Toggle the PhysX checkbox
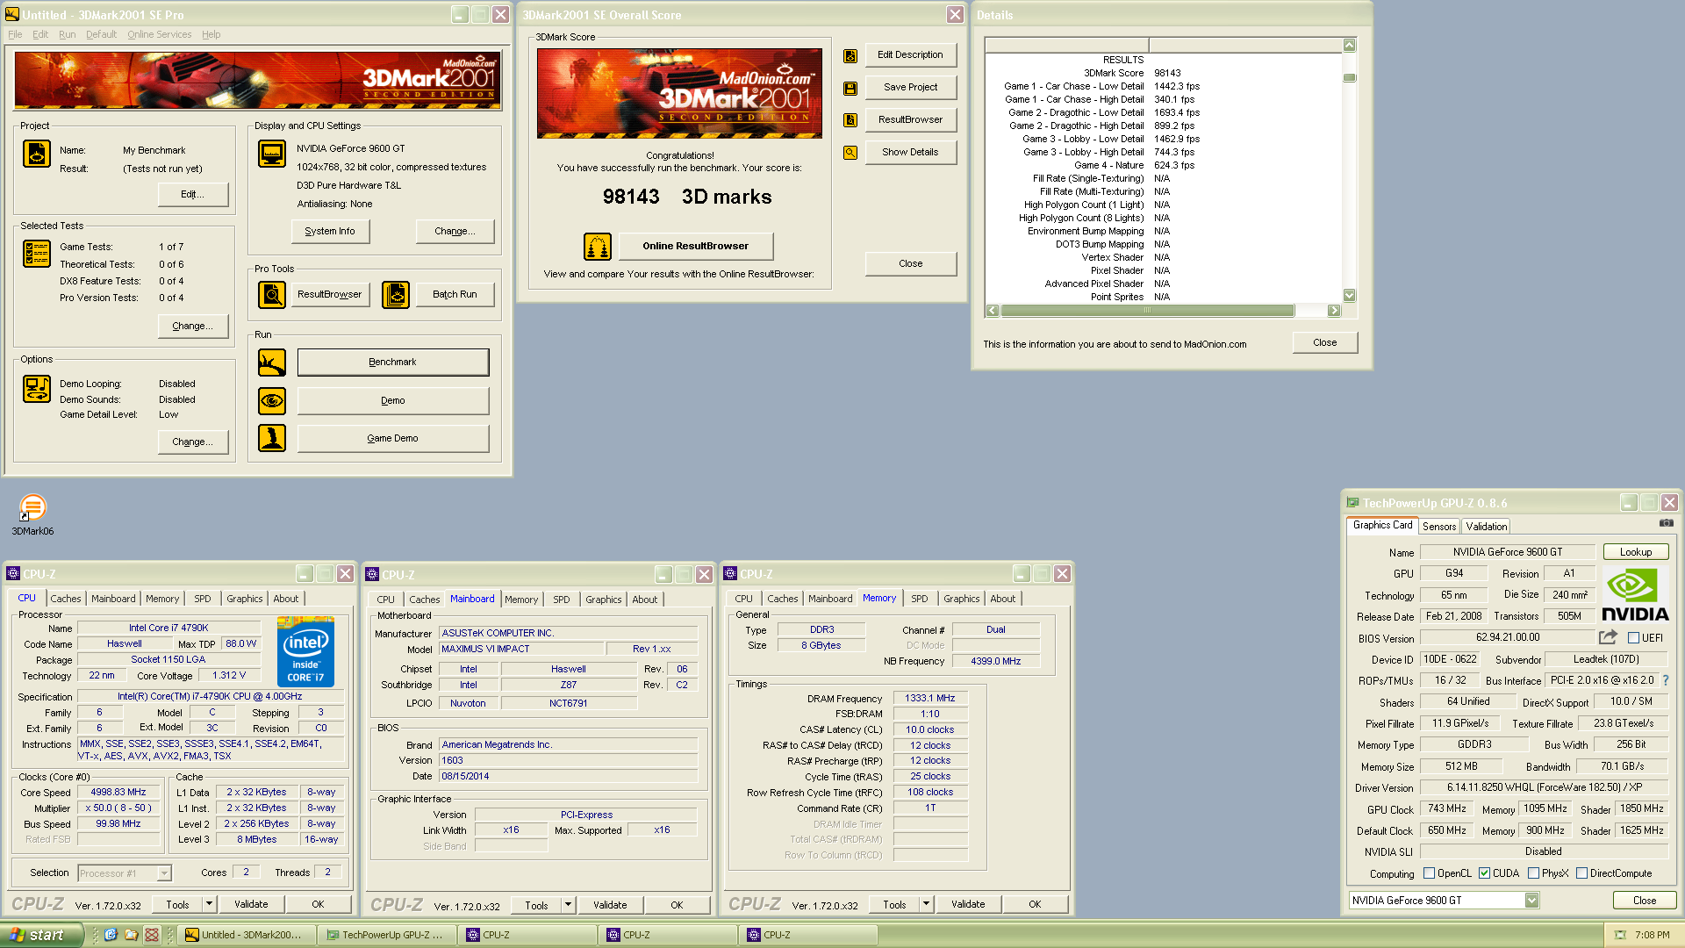 (x=1533, y=873)
